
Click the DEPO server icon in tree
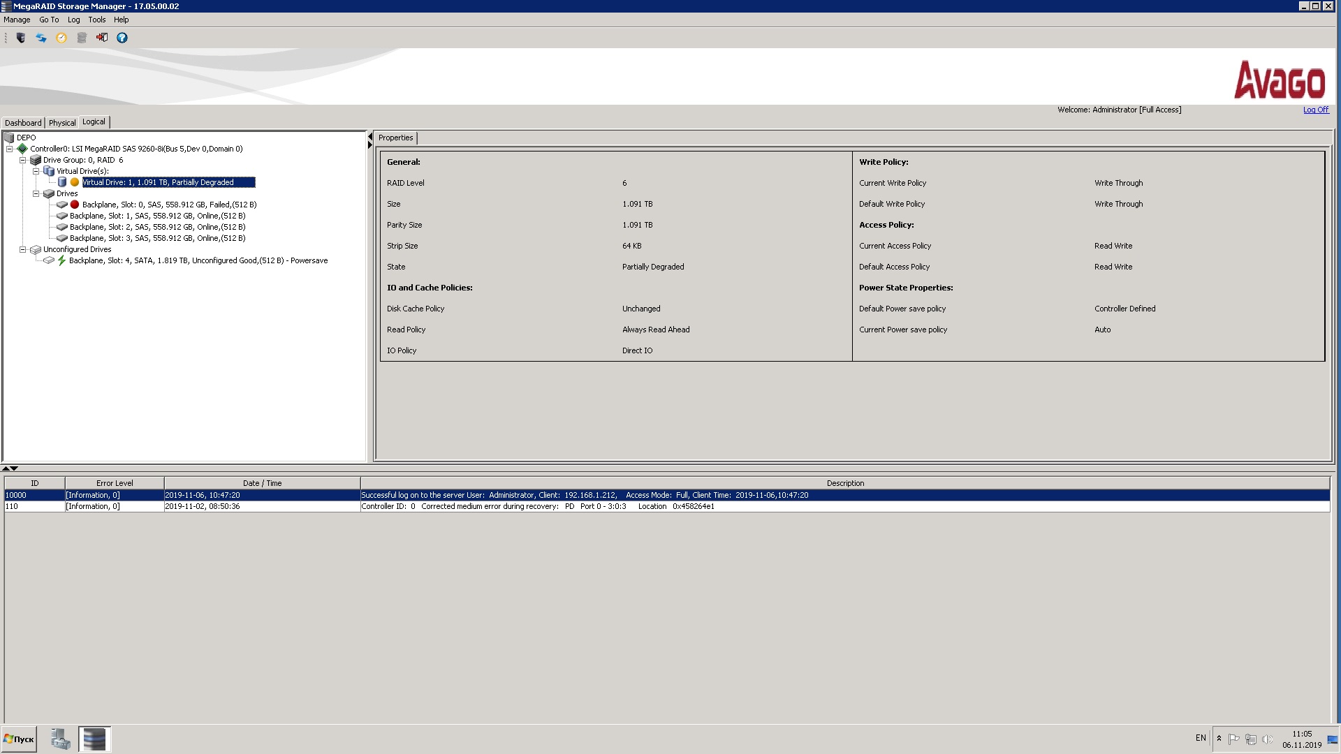click(9, 138)
